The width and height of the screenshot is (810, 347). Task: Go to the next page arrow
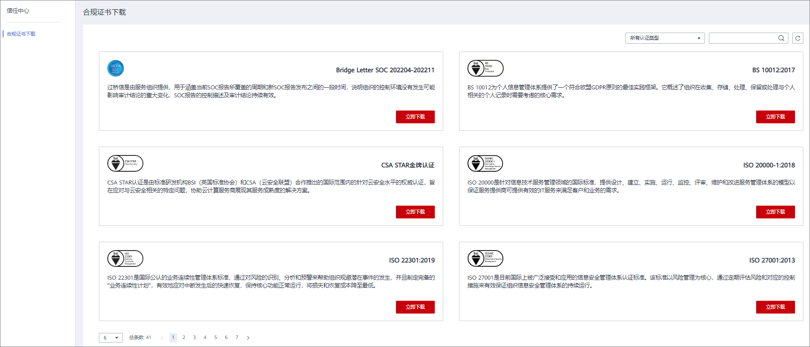[248, 338]
